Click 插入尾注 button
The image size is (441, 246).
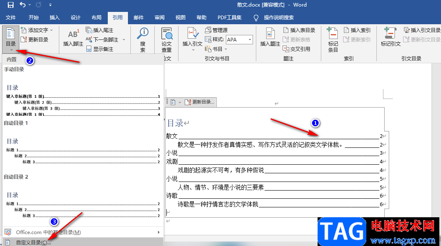(x=99, y=30)
